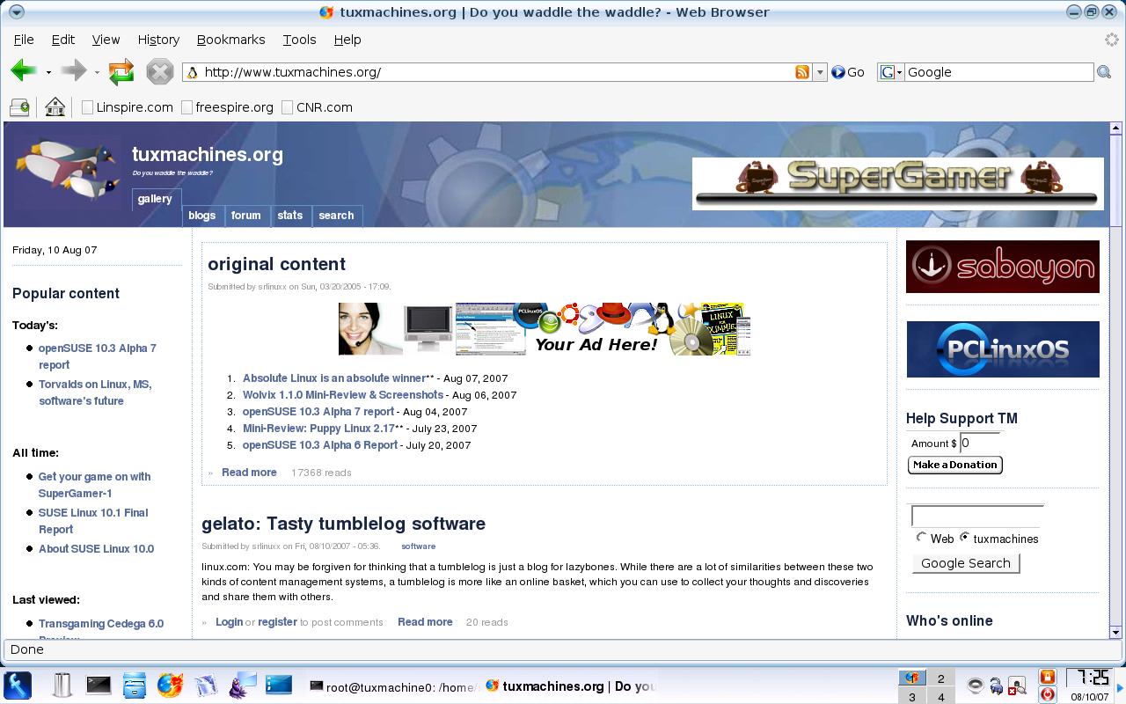
Task: Click into the donation Amount field
Action: pyautogui.click(x=980, y=444)
